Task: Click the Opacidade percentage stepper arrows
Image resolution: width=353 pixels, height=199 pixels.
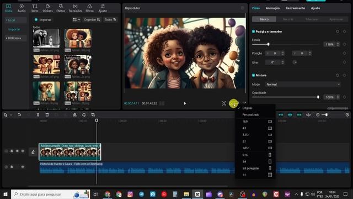Action: click(x=338, y=97)
